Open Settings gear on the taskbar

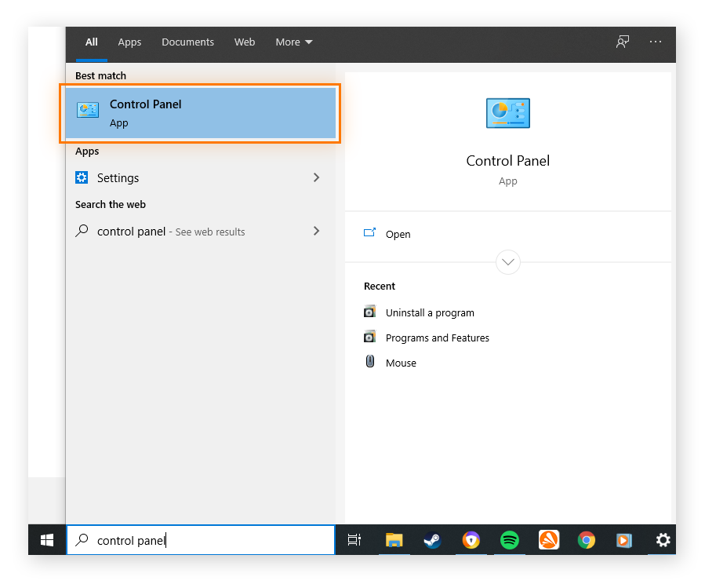point(663,540)
